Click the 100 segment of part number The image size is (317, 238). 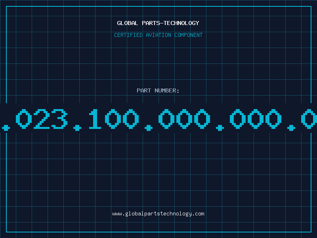(114, 119)
